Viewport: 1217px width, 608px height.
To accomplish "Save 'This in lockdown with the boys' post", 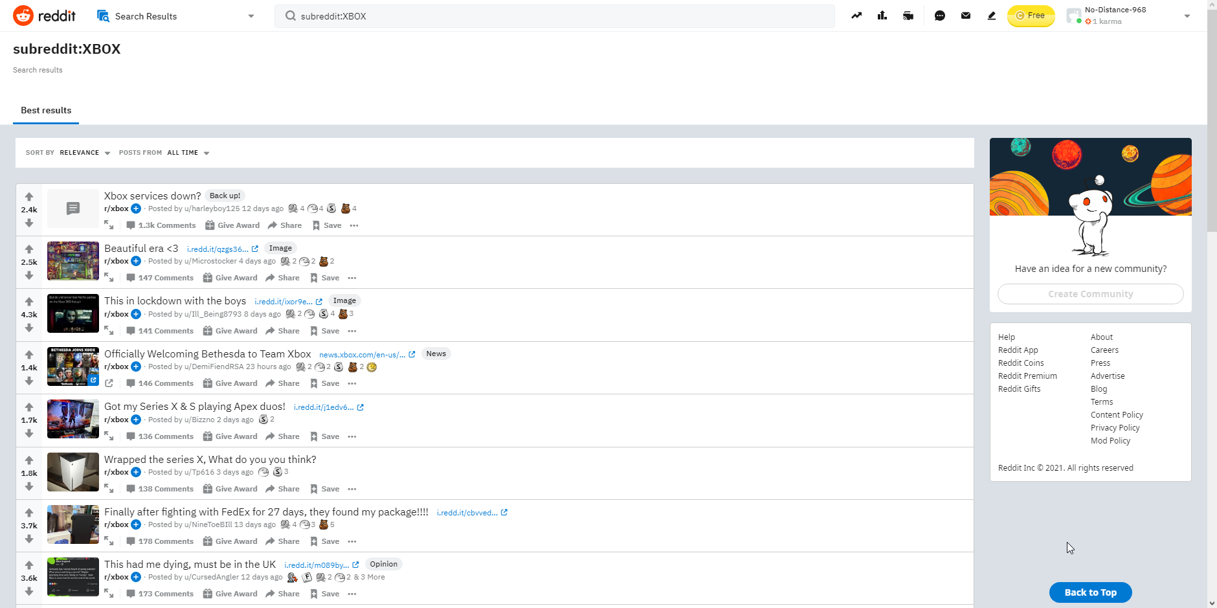I will pos(324,331).
